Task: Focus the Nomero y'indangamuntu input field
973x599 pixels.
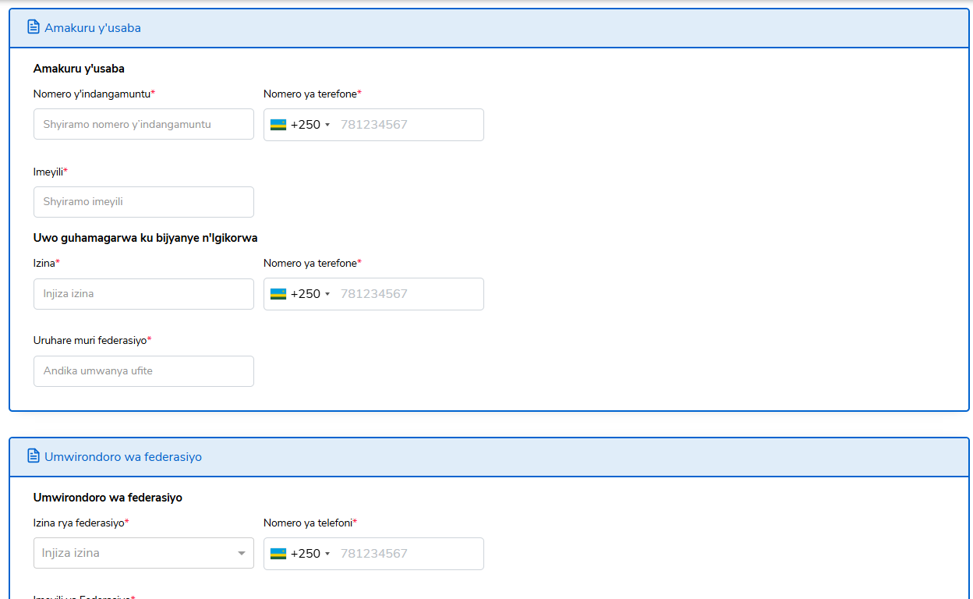Action: click(143, 124)
